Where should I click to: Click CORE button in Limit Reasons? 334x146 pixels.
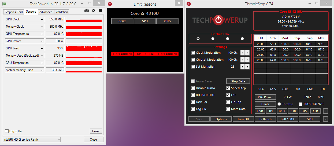pos(122,21)
